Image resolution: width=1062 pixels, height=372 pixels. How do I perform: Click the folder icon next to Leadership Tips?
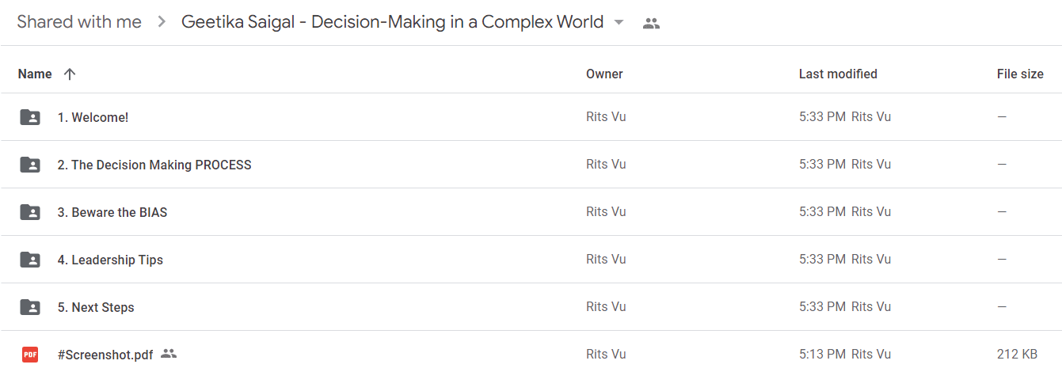click(x=30, y=260)
